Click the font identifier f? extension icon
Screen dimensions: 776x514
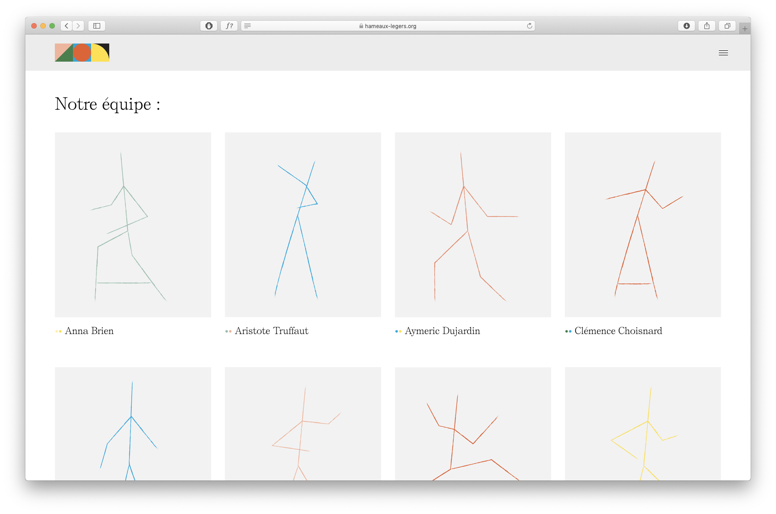point(229,26)
